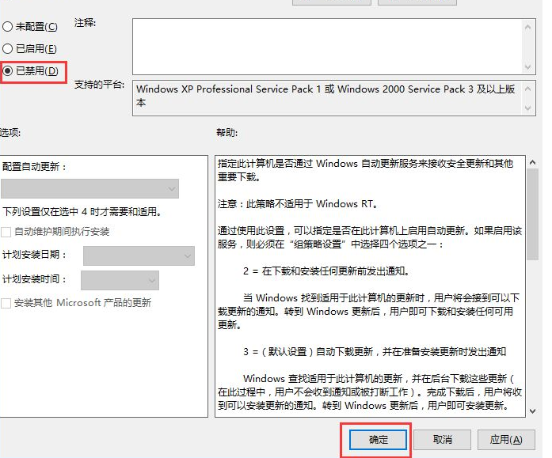Click inside the 注释 comment text box

[326, 46]
